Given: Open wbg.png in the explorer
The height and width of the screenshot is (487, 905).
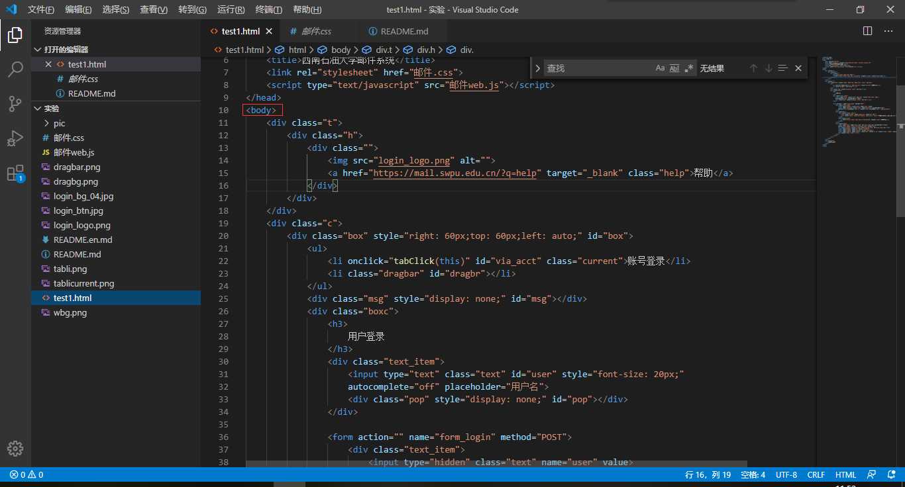Looking at the screenshot, I should pos(116,312).
